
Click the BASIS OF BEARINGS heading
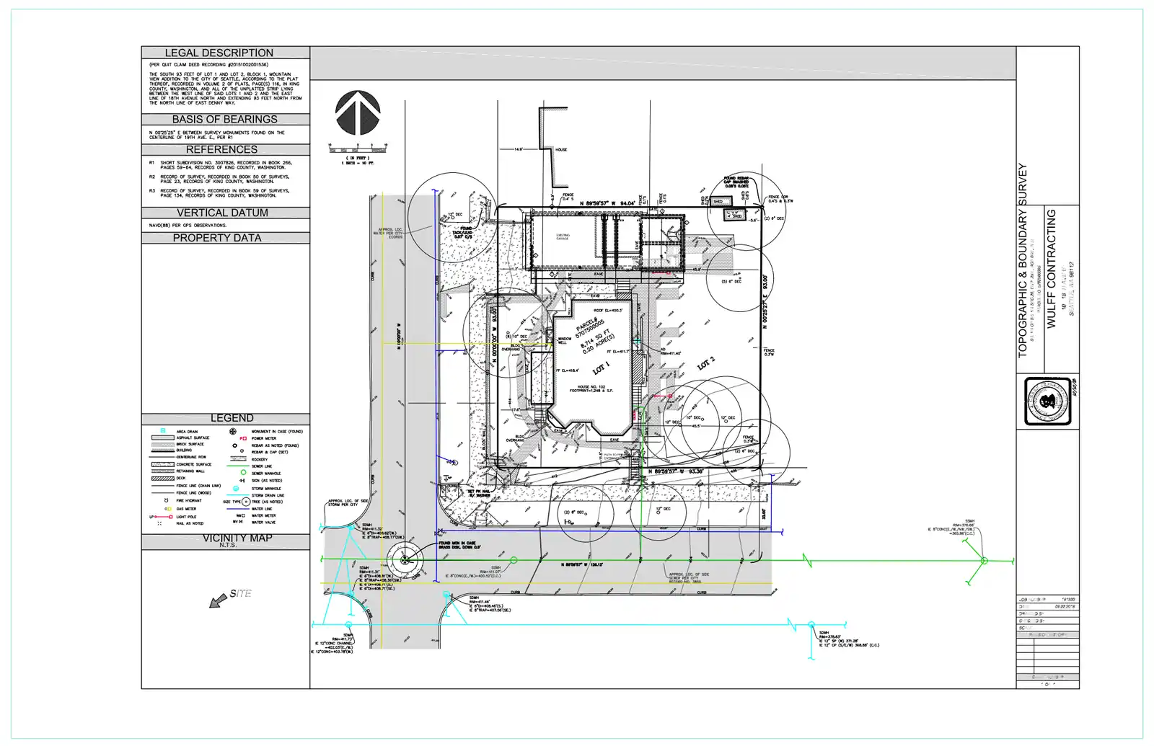click(x=224, y=119)
